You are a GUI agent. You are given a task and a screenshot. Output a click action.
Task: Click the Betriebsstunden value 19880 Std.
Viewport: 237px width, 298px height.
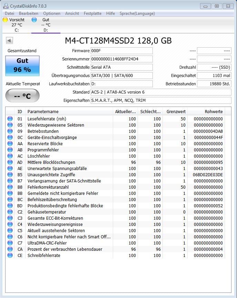[214, 84]
